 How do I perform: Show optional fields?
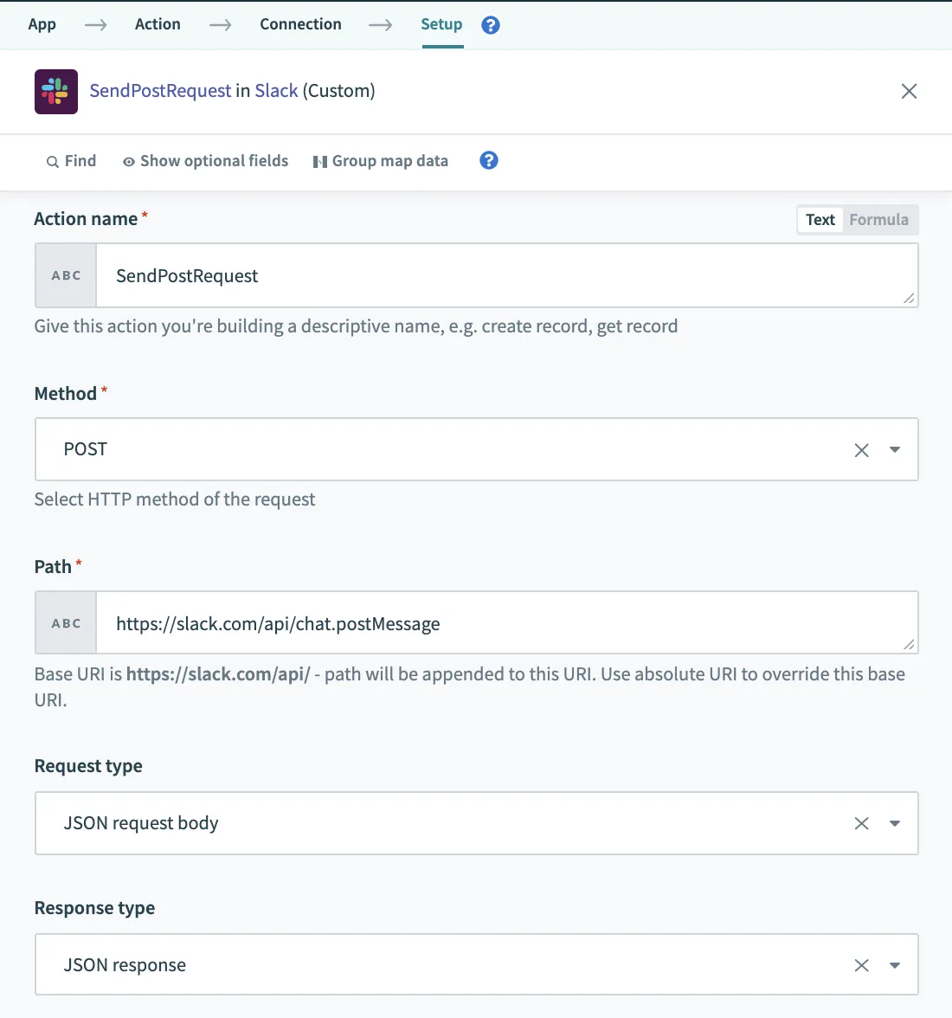(x=205, y=161)
